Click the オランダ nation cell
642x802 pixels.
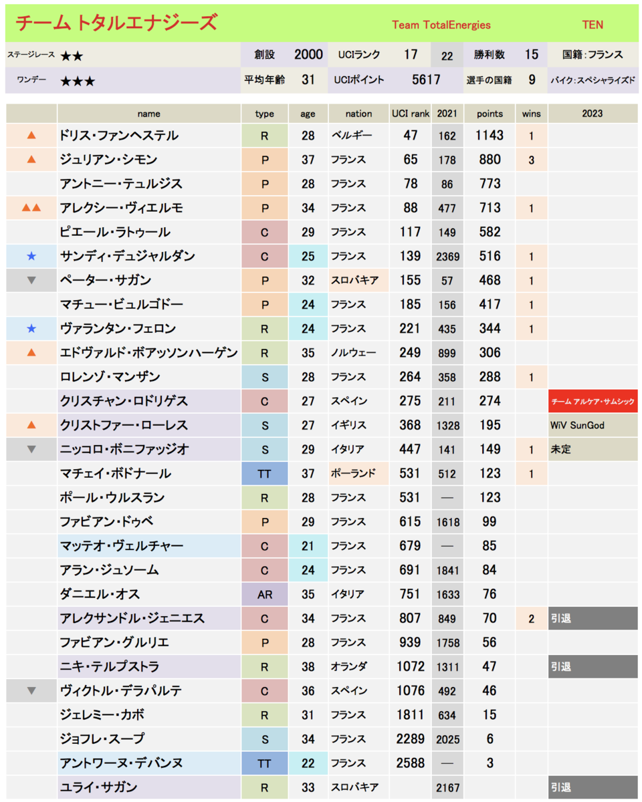tap(358, 666)
